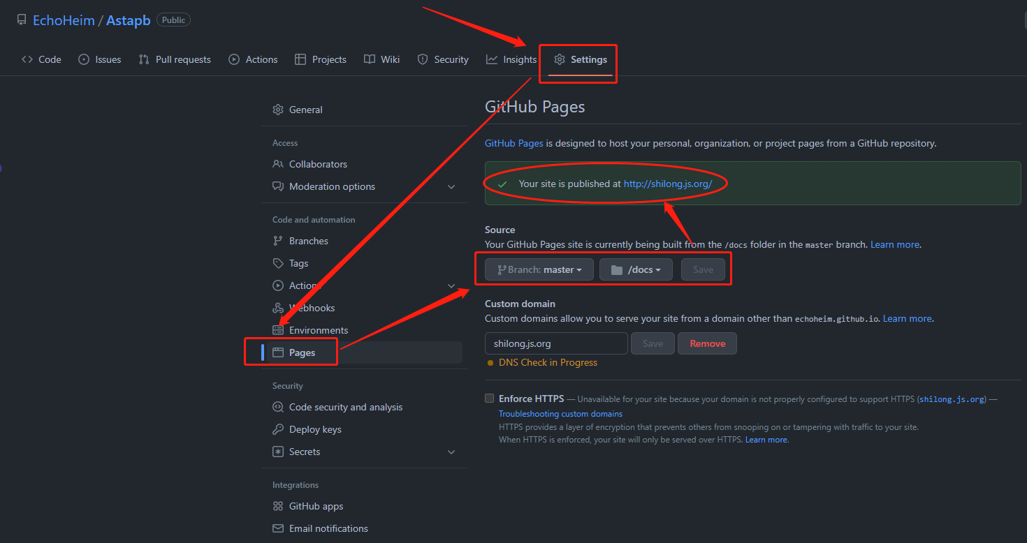1027x543 pixels.
Task: Click Save next to the /docs dropdown
Action: pos(703,269)
